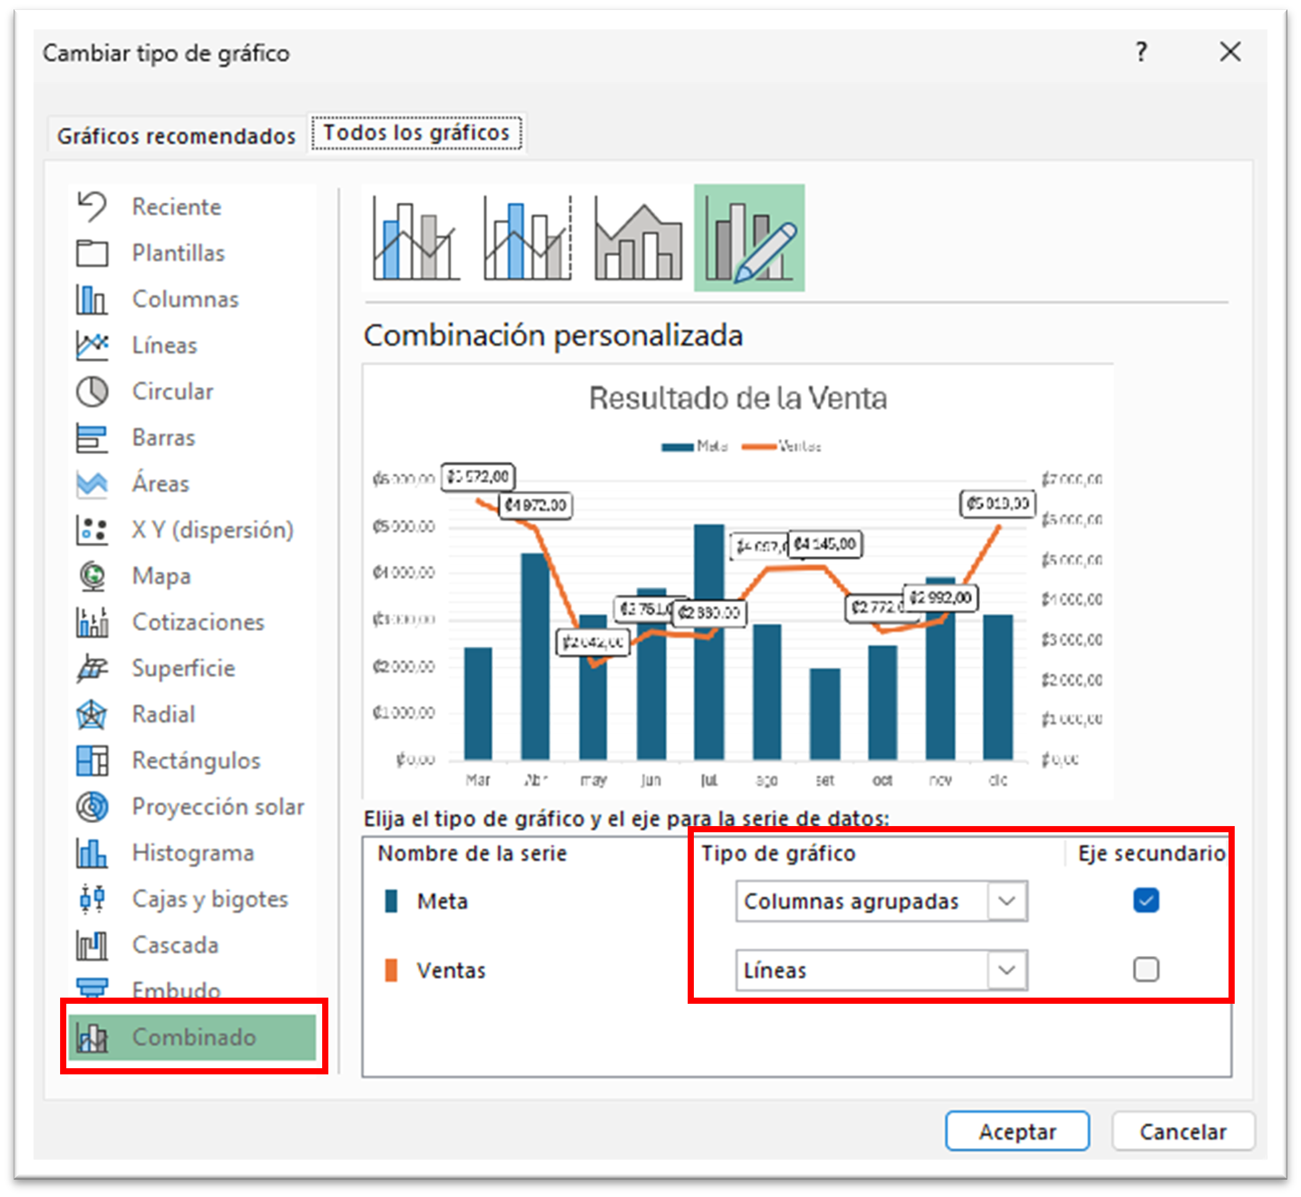
Task: Select the Cascada chart category
Action: pos(175,945)
